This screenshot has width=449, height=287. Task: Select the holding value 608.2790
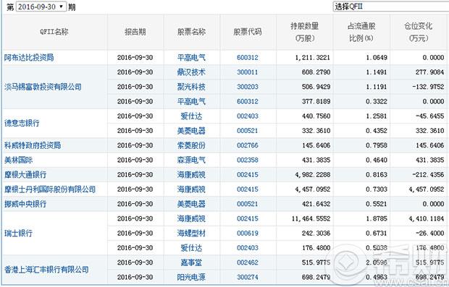(316, 72)
